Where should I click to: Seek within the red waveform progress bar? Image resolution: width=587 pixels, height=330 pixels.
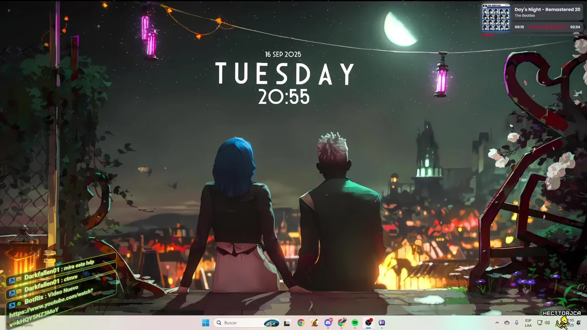pos(548,27)
